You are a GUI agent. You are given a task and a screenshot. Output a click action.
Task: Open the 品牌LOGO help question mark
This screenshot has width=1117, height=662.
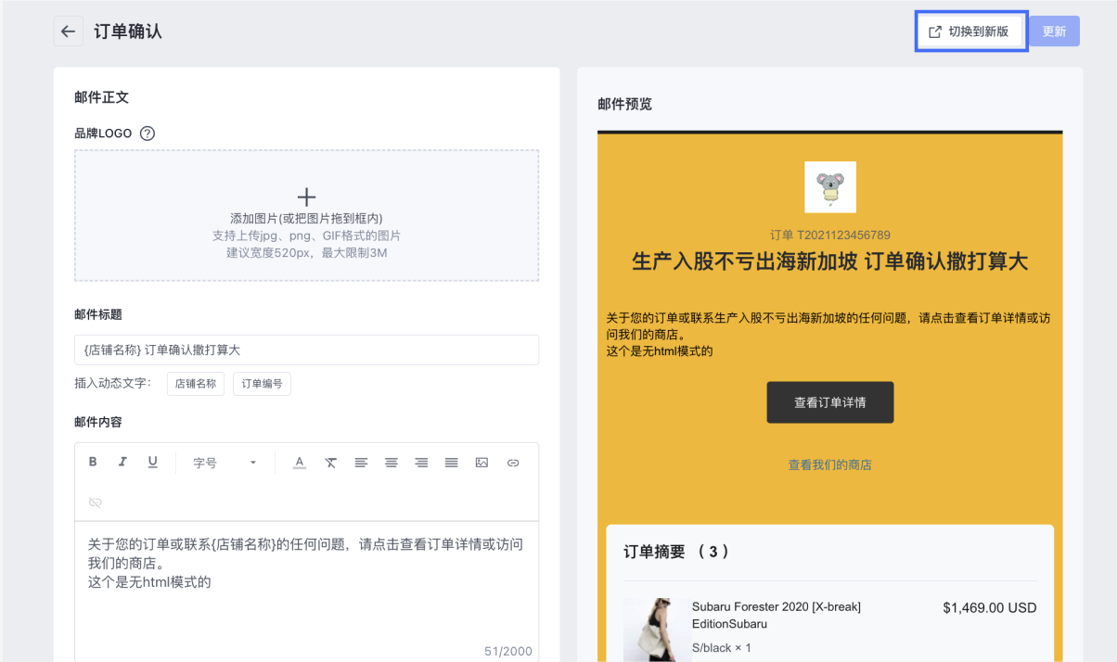click(147, 134)
